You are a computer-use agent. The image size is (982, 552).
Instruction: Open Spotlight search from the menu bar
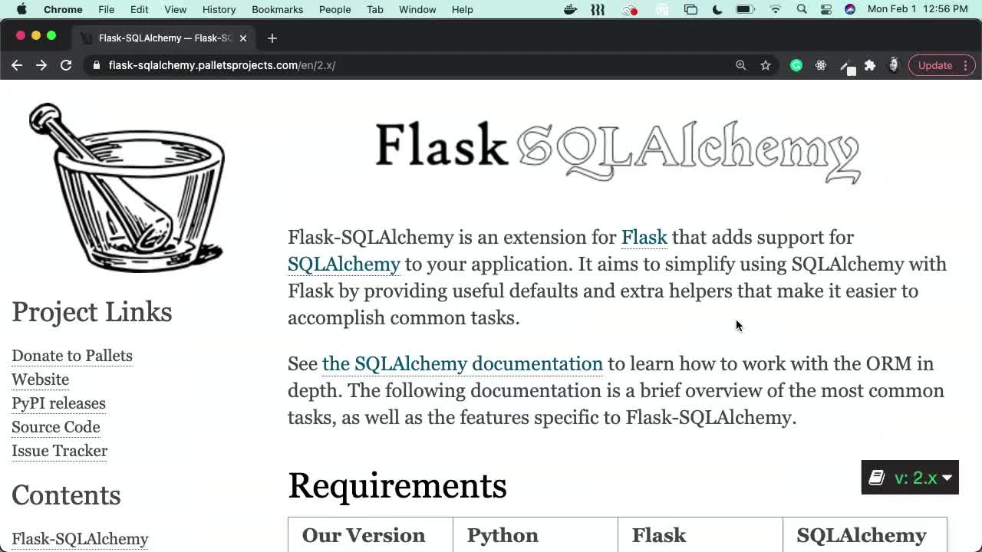pyautogui.click(x=801, y=9)
